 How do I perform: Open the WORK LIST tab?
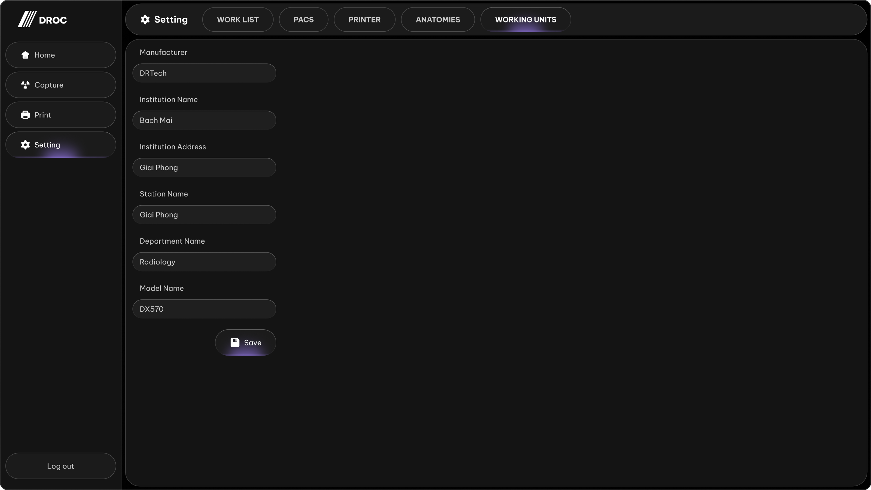pyautogui.click(x=238, y=19)
